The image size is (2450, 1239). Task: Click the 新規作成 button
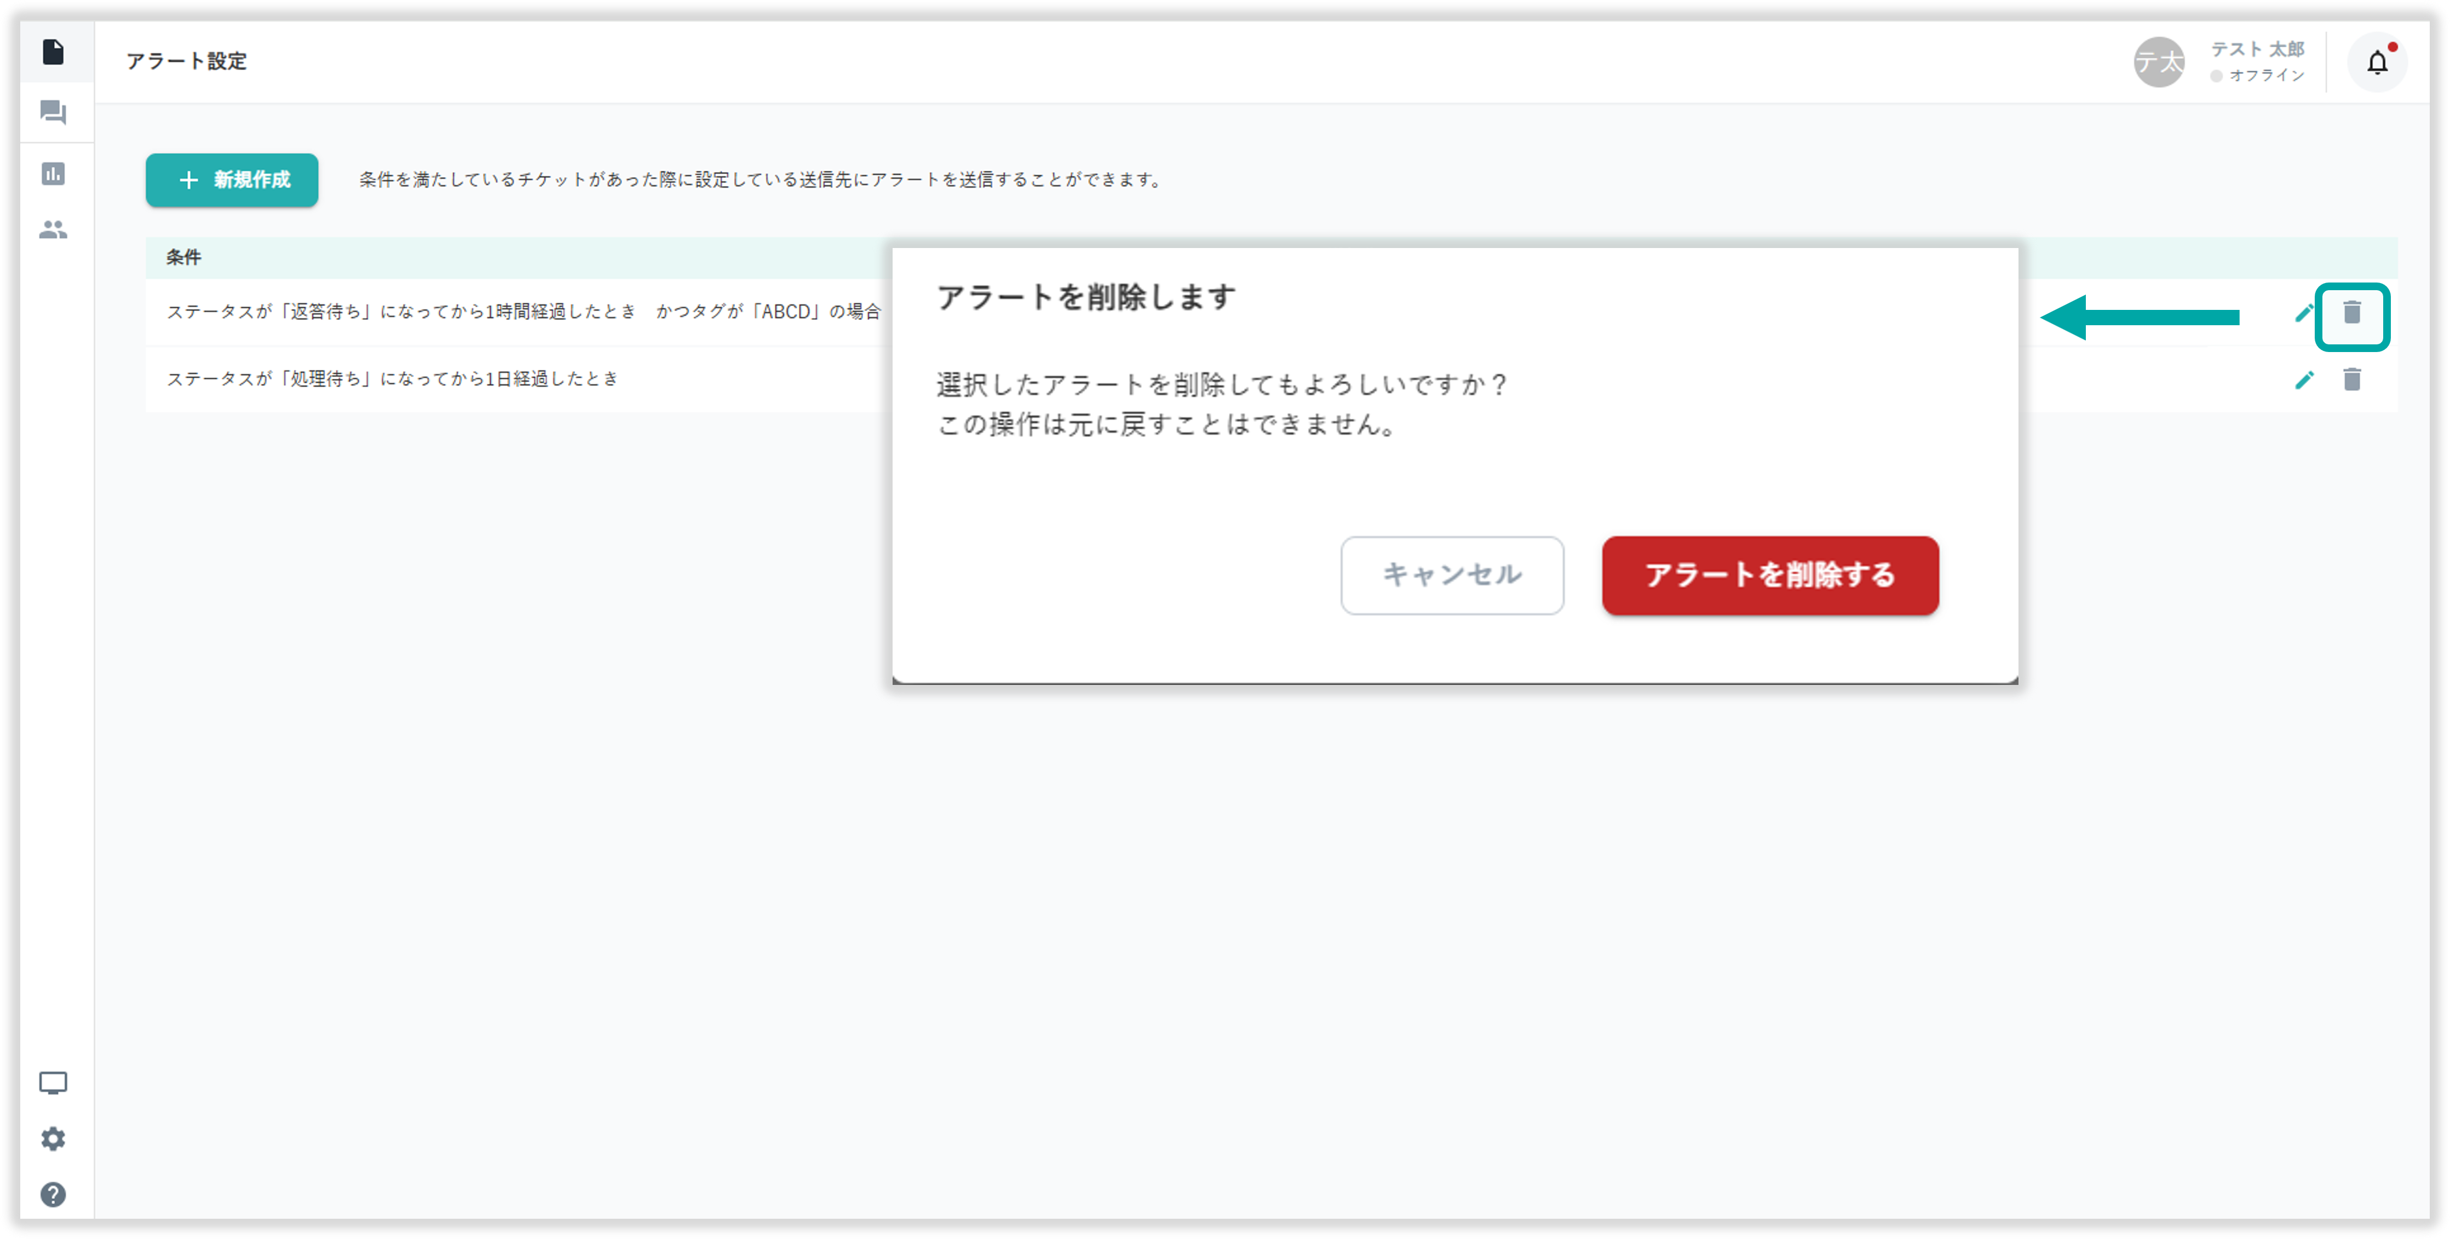(232, 180)
